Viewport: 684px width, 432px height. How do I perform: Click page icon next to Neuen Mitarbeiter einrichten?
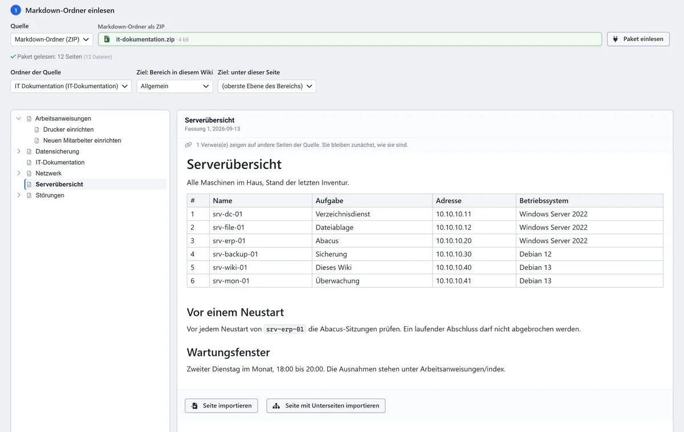coord(37,141)
